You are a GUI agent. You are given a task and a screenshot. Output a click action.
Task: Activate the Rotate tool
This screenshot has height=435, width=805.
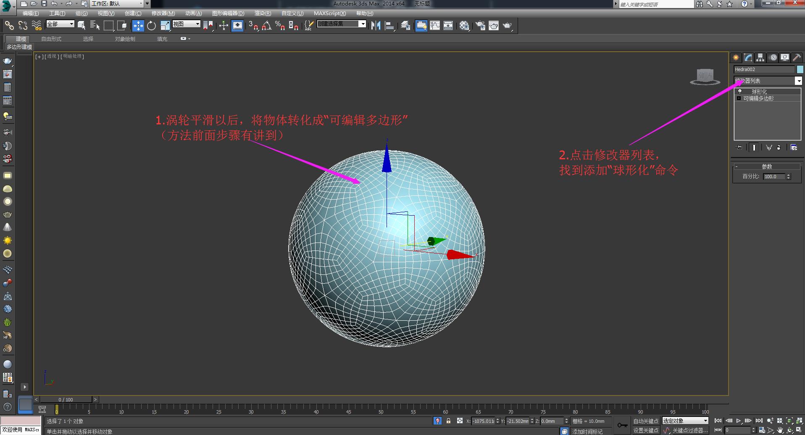coord(151,26)
